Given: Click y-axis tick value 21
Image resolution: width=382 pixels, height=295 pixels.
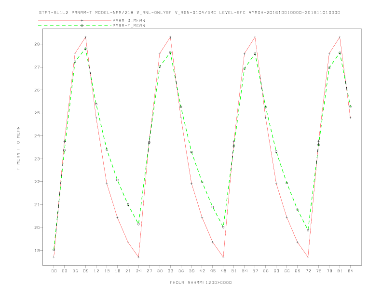Looking at the screenshot, I should (37, 205).
